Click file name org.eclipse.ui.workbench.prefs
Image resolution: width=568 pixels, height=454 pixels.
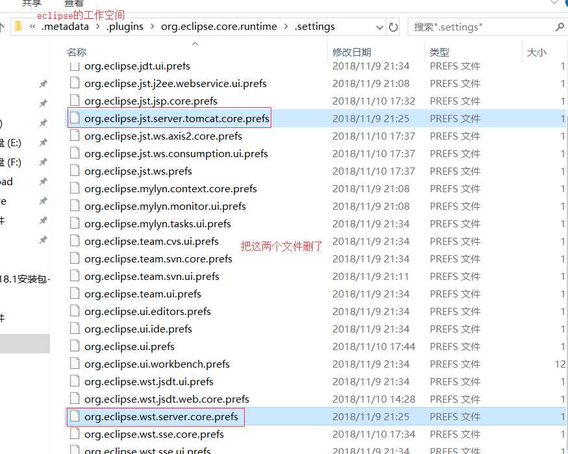tap(157, 364)
